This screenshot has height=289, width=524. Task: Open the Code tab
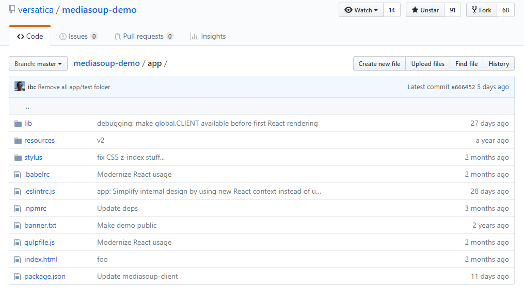pyautogui.click(x=30, y=37)
